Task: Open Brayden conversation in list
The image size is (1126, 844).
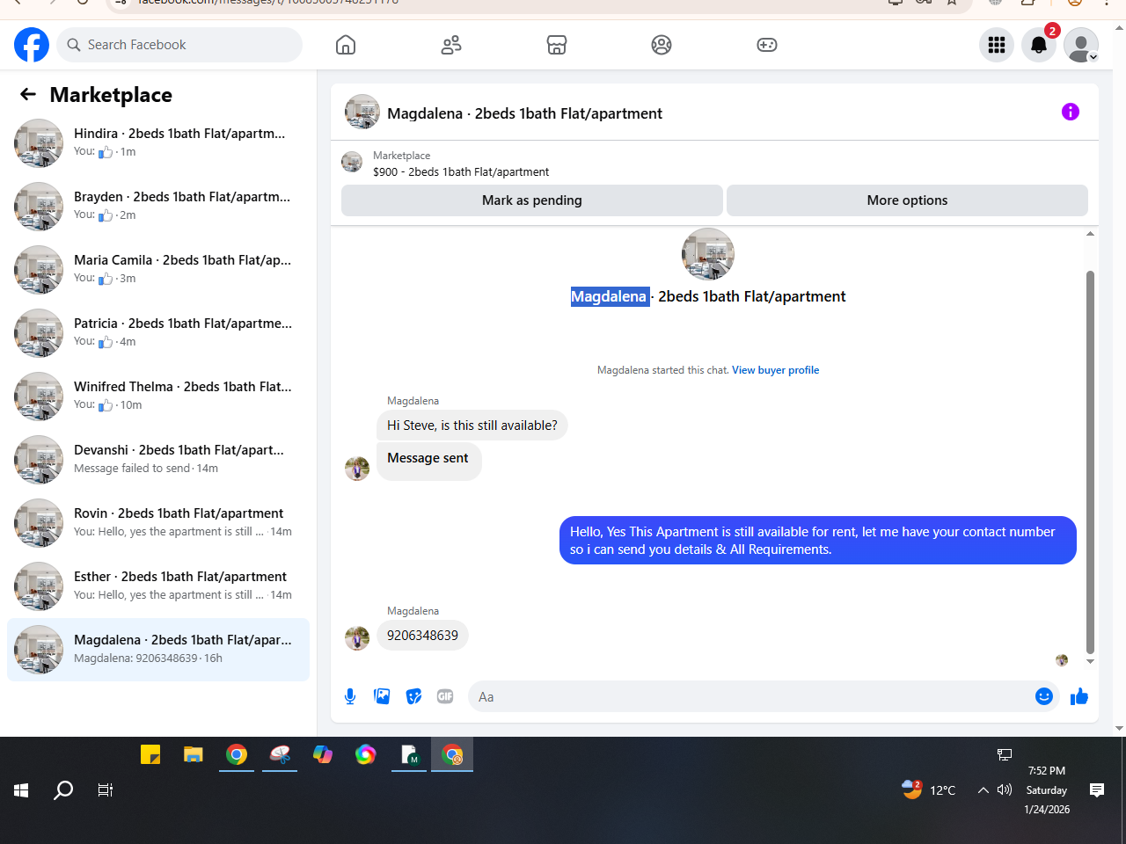Action: [x=158, y=207]
